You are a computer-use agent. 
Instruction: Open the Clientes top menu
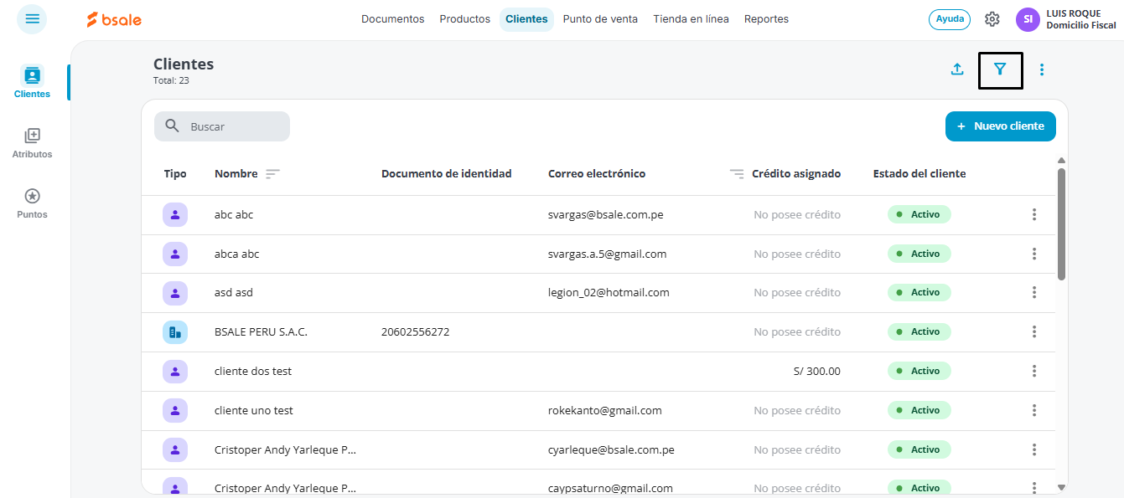coord(526,19)
